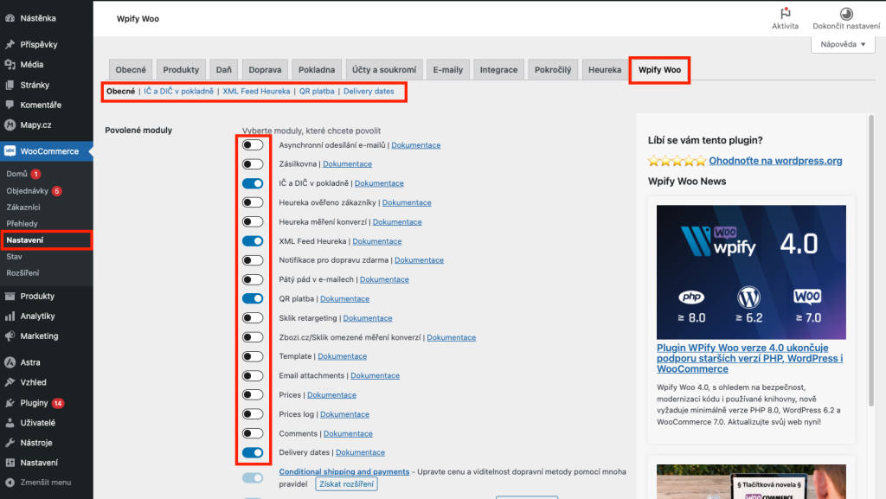This screenshot has width=886, height=499.
Task: Open the E-maily tab
Action: (447, 70)
